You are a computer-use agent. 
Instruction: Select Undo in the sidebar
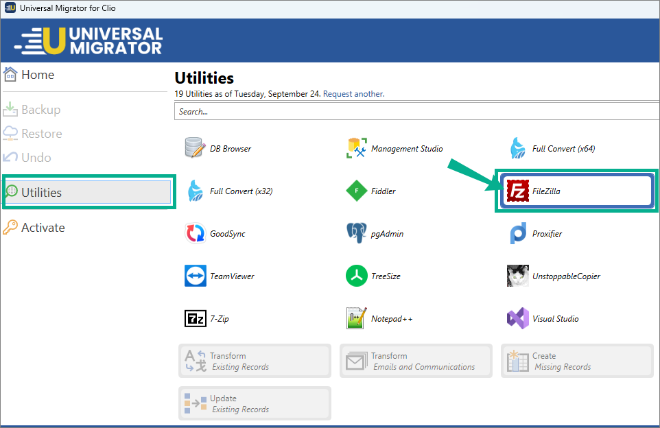tap(36, 157)
